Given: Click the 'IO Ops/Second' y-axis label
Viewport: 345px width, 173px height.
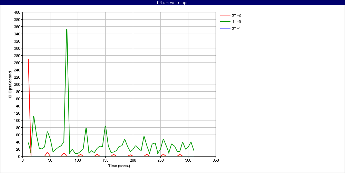Looking at the screenshot, I should 10,84.
